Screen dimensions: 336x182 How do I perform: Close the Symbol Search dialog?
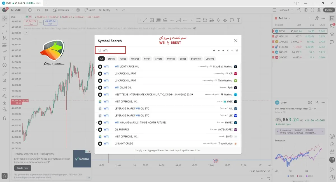coord(235,41)
